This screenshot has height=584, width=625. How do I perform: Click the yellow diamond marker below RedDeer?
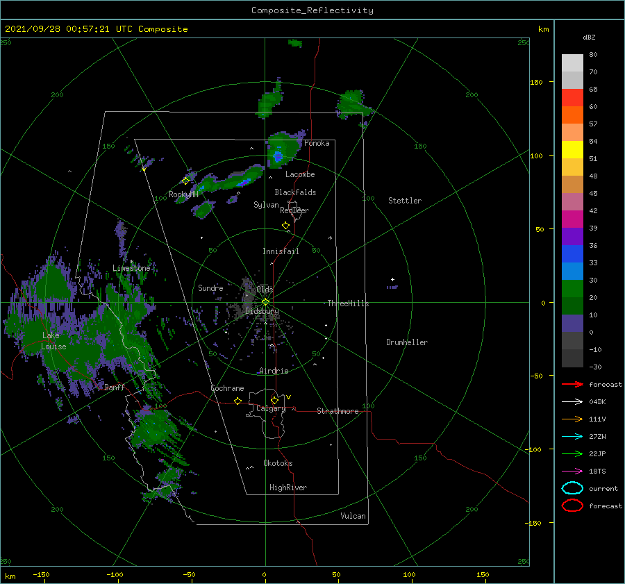285,226
